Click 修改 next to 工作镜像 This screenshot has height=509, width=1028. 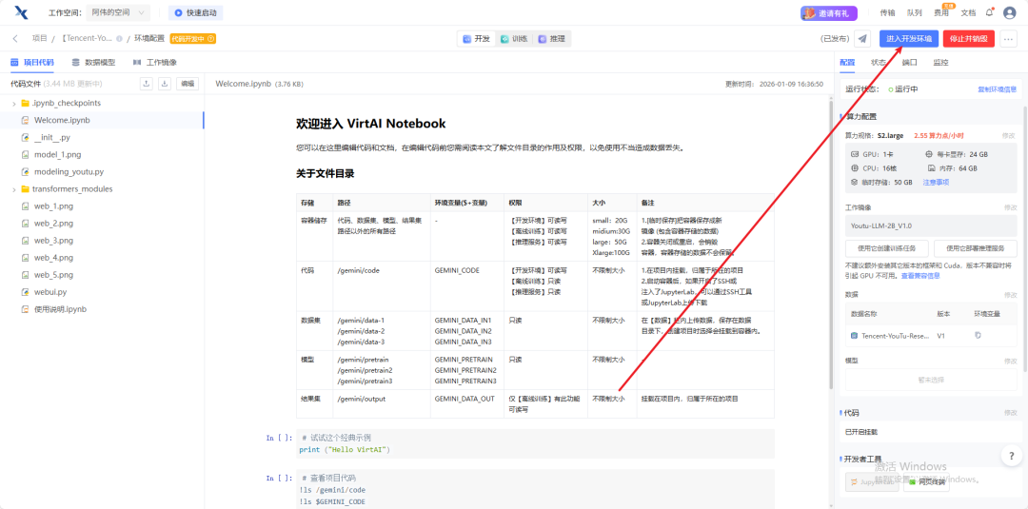pyautogui.click(x=1010, y=207)
